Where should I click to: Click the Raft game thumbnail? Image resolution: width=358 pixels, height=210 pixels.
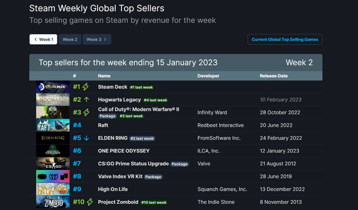pyautogui.click(x=53, y=125)
